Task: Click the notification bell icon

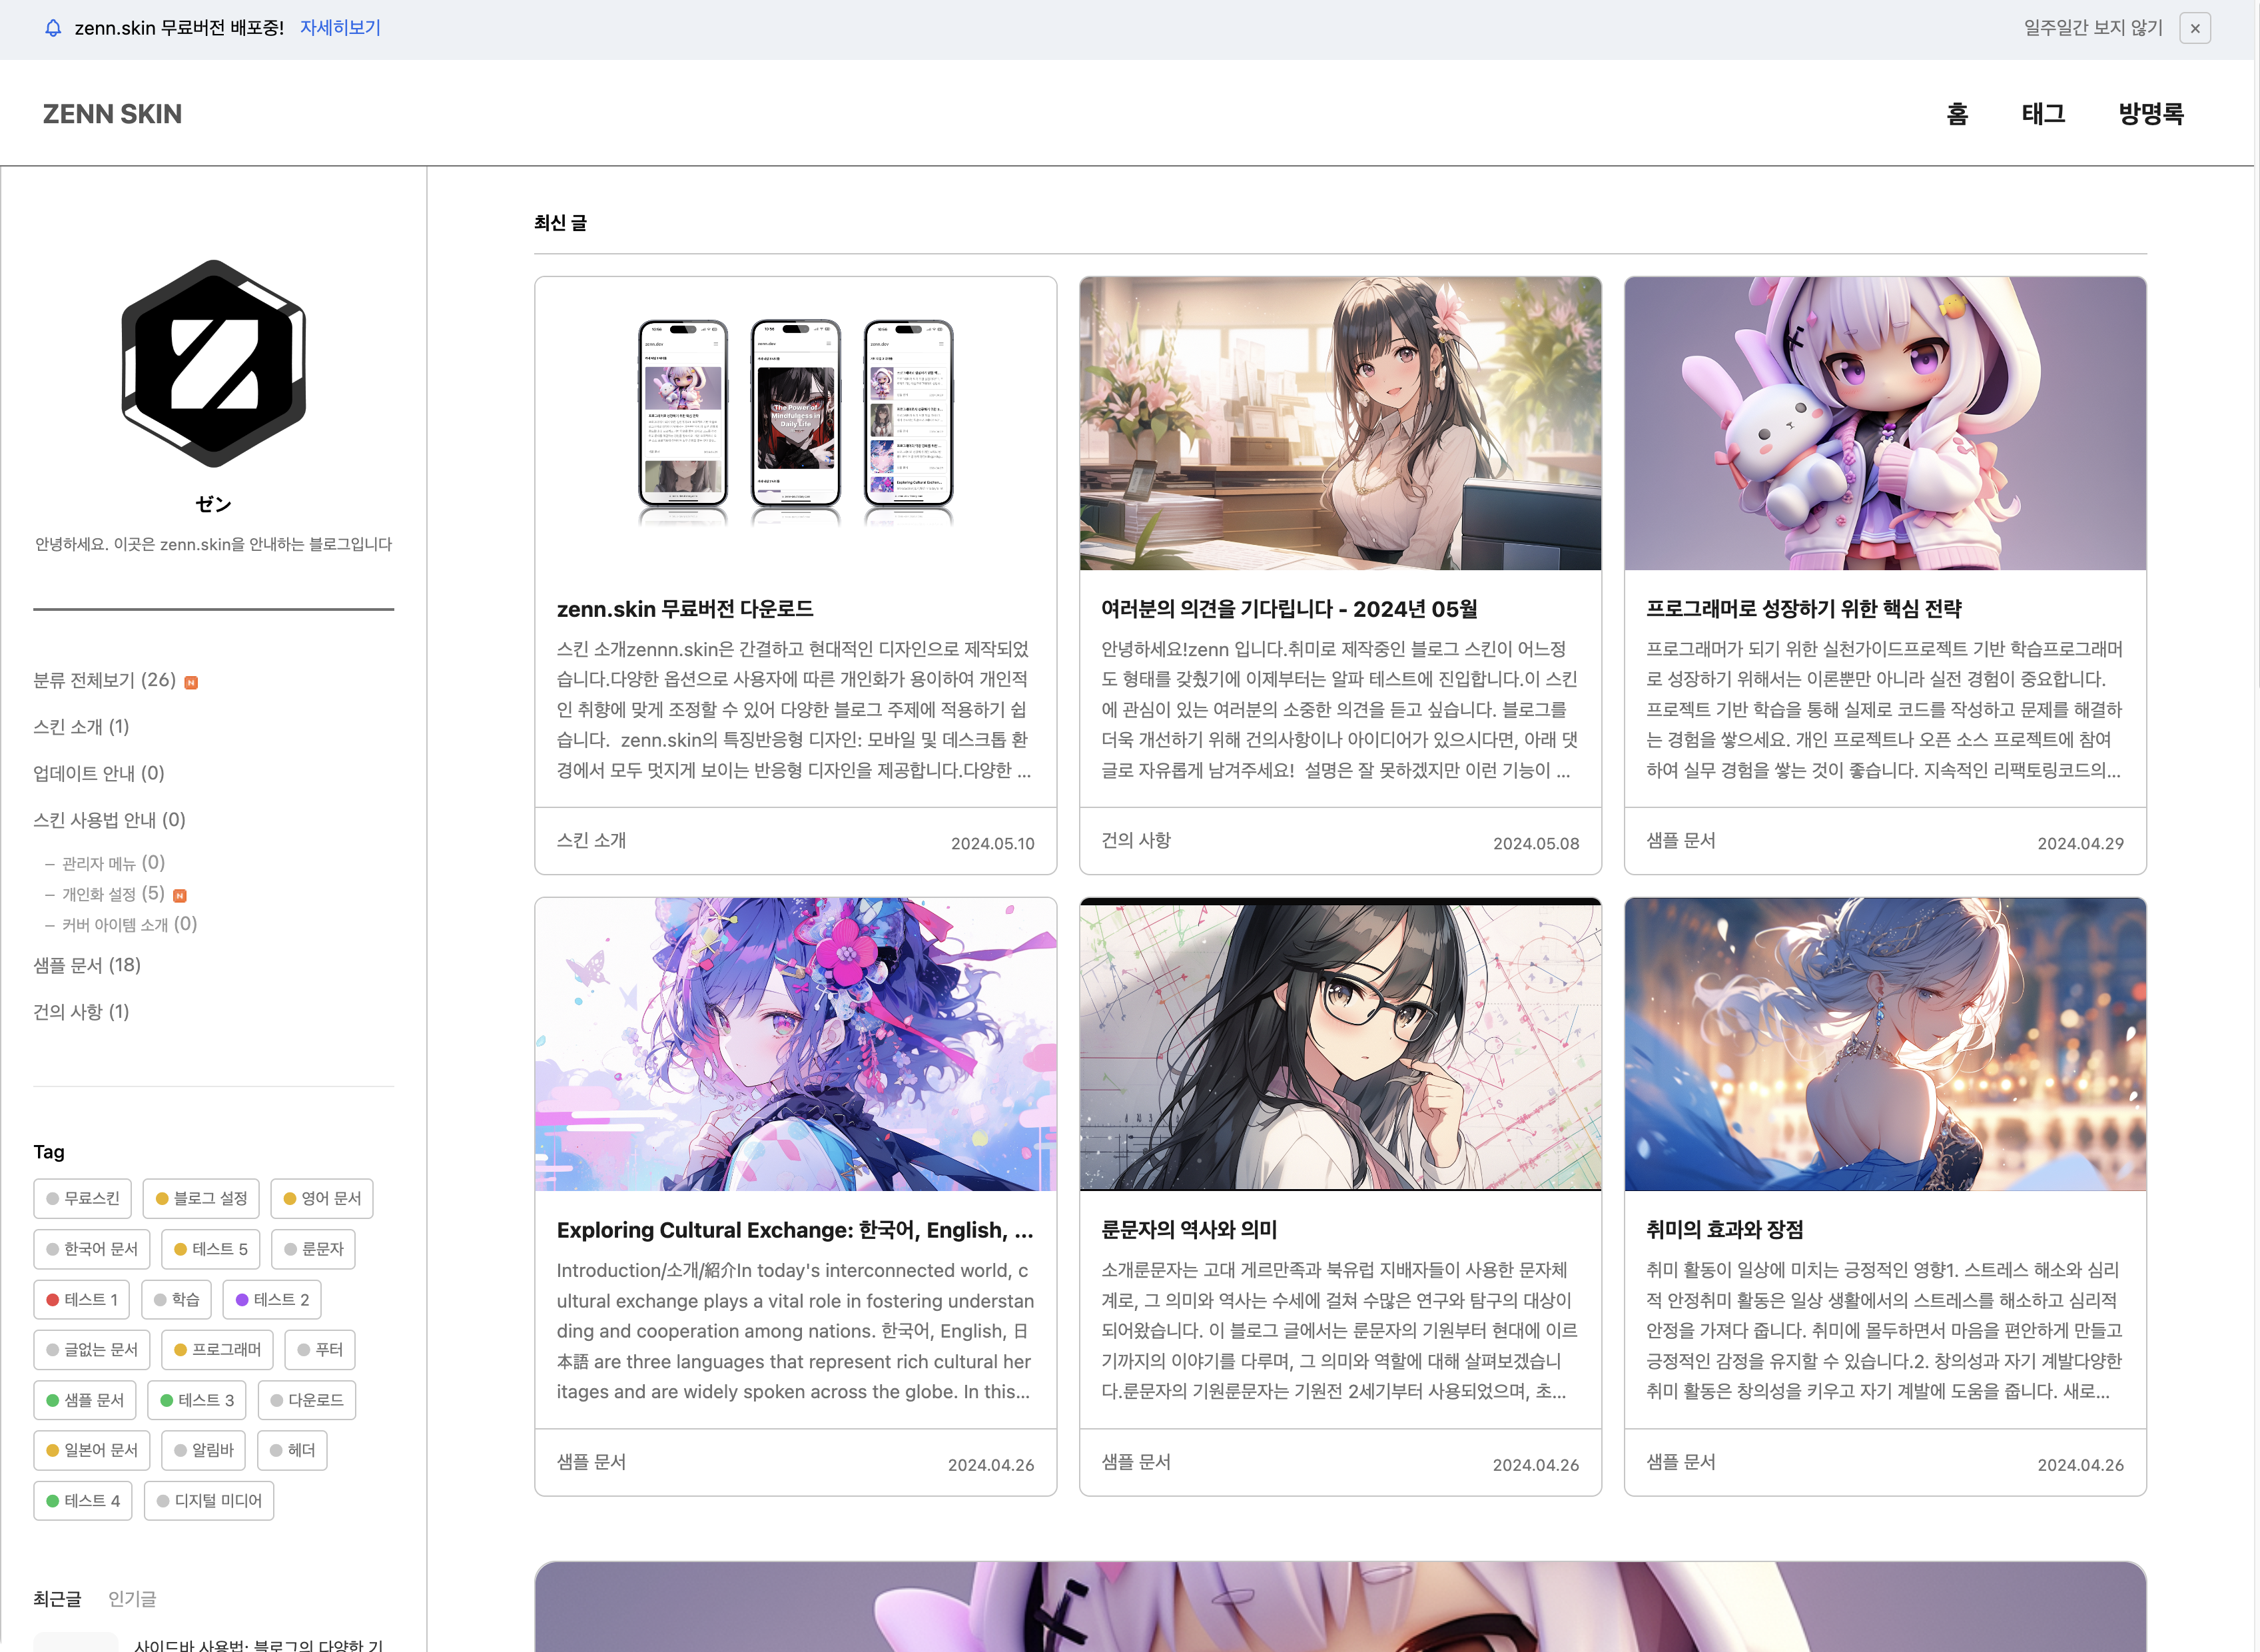Action: [x=53, y=28]
